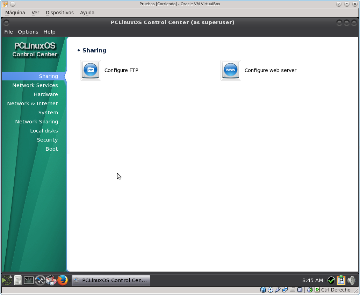Open the VirtualBox Dispositivos menu
360x295 pixels.
[59, 13]
